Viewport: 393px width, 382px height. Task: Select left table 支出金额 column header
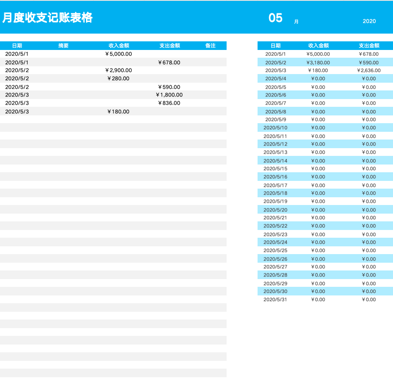click(170, 45)
